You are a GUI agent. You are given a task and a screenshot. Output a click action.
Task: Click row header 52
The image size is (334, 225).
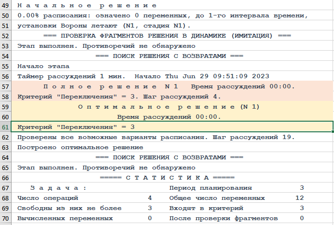pos(6,36)
